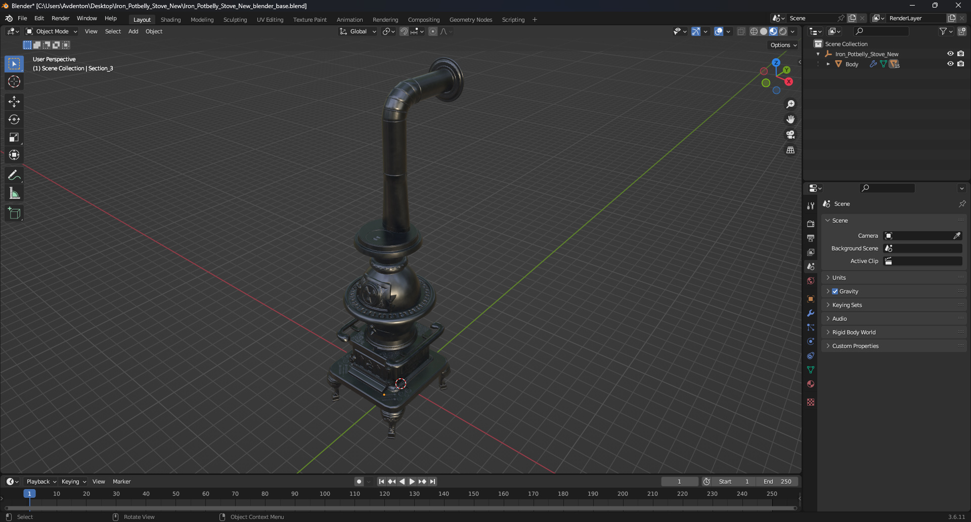Open the Object properties tab

[x=811, y=298]
